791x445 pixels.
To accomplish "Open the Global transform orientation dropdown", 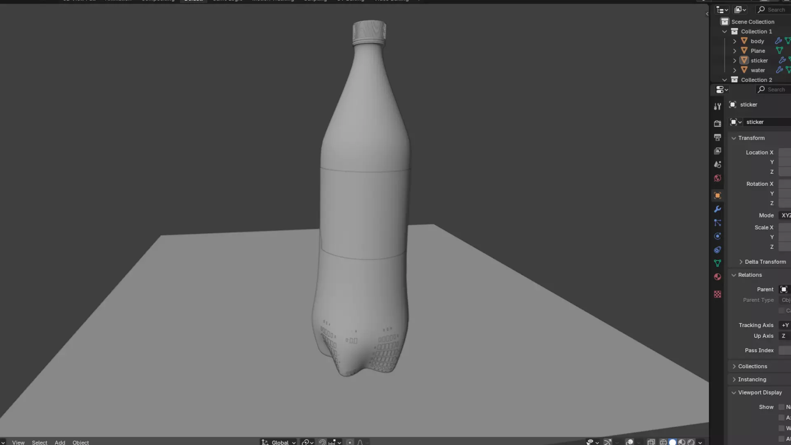I will (279, 442).
